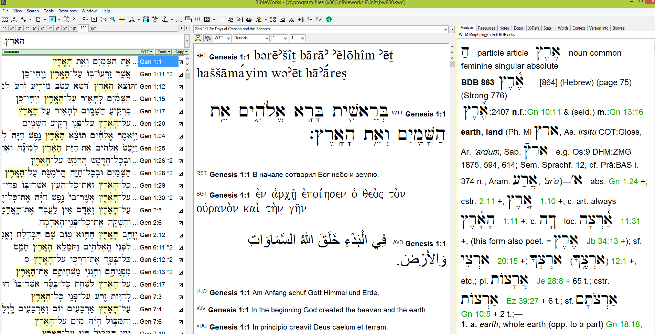This screenshot has width=655, height=334.
Task: Toggle checkbox for Gen 1:12 result
Action: [x=181, y=87]
